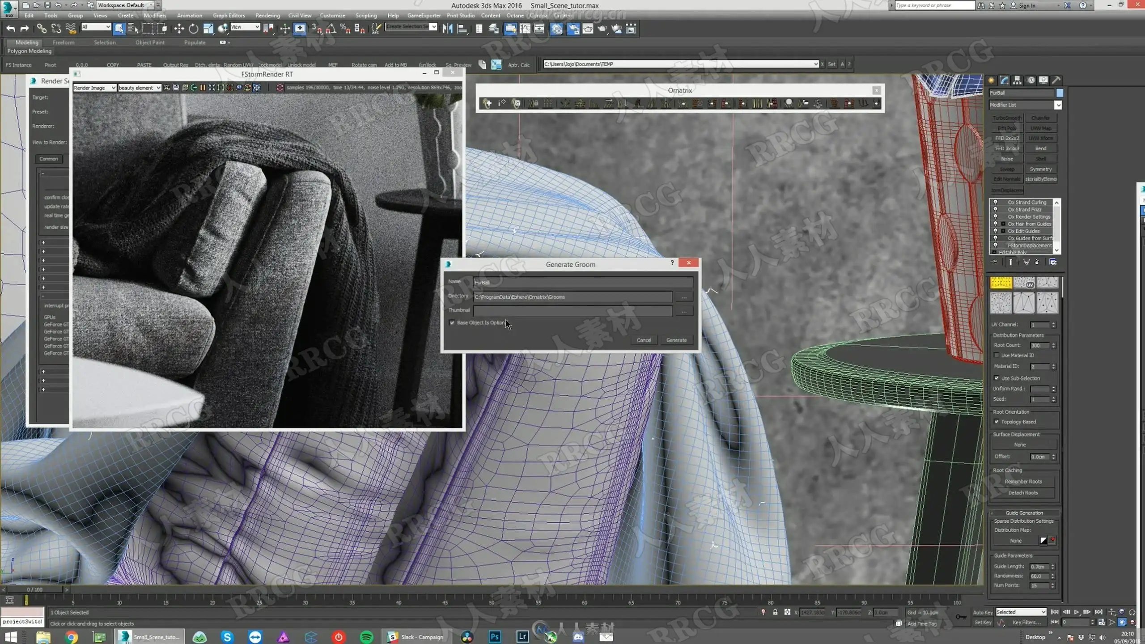Click the FurBall object color swatch

[x=1060, y=93]
